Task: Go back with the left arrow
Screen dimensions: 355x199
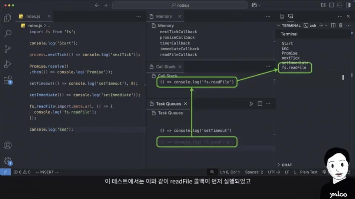Action: [97, 5]
